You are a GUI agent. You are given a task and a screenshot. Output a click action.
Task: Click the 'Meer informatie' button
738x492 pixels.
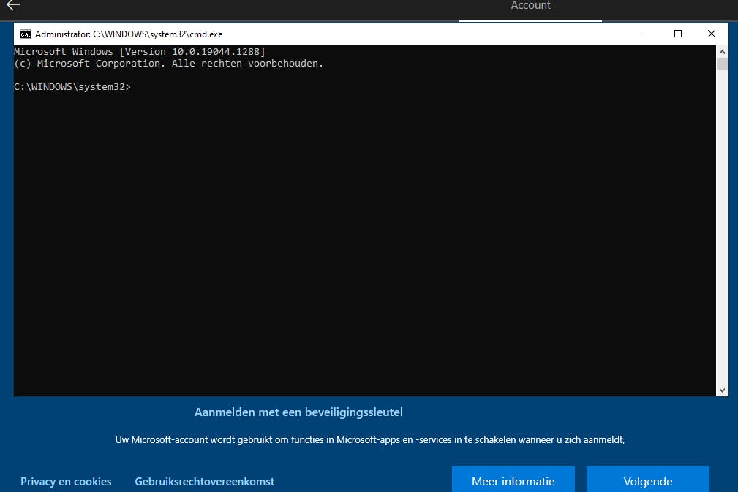[513, 480]
